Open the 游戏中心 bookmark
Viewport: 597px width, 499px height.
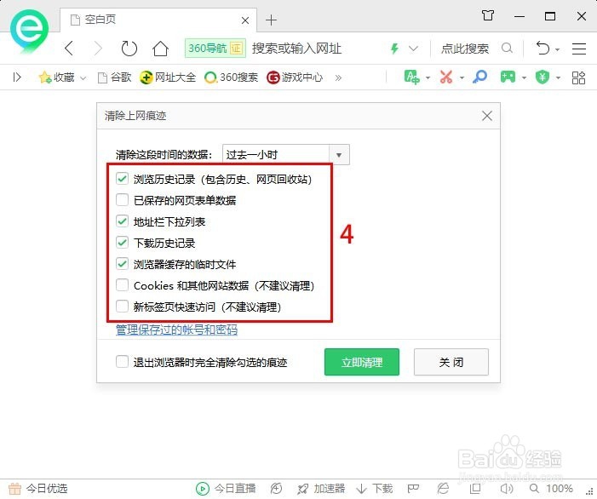click(295, 77)
